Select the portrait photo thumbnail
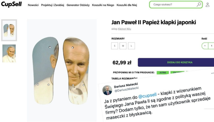 9,53
